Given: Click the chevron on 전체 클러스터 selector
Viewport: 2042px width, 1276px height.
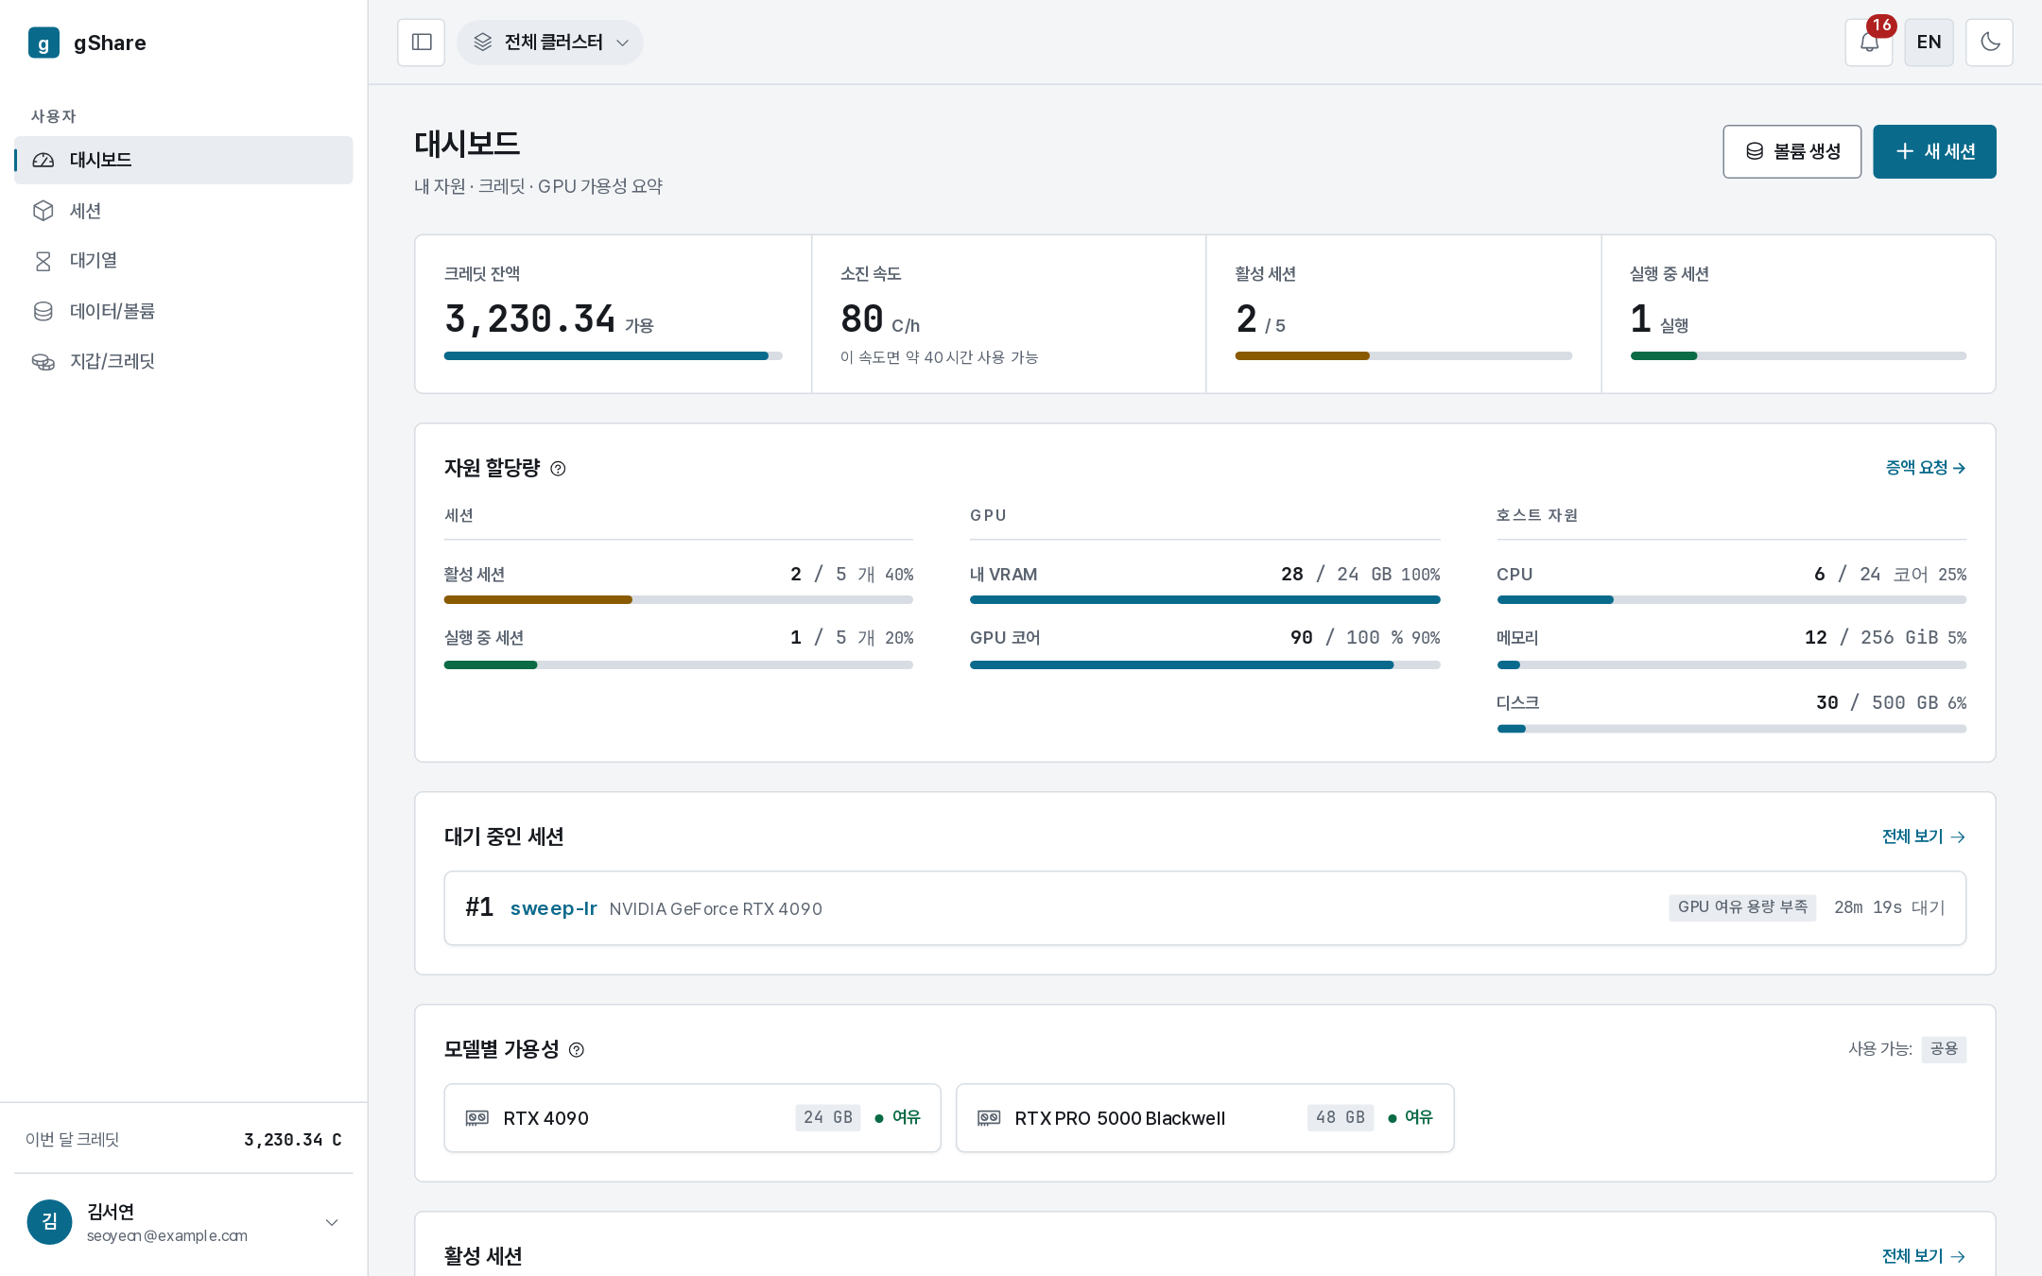Looking at the screenshot, I should click(x=622, y=43).
